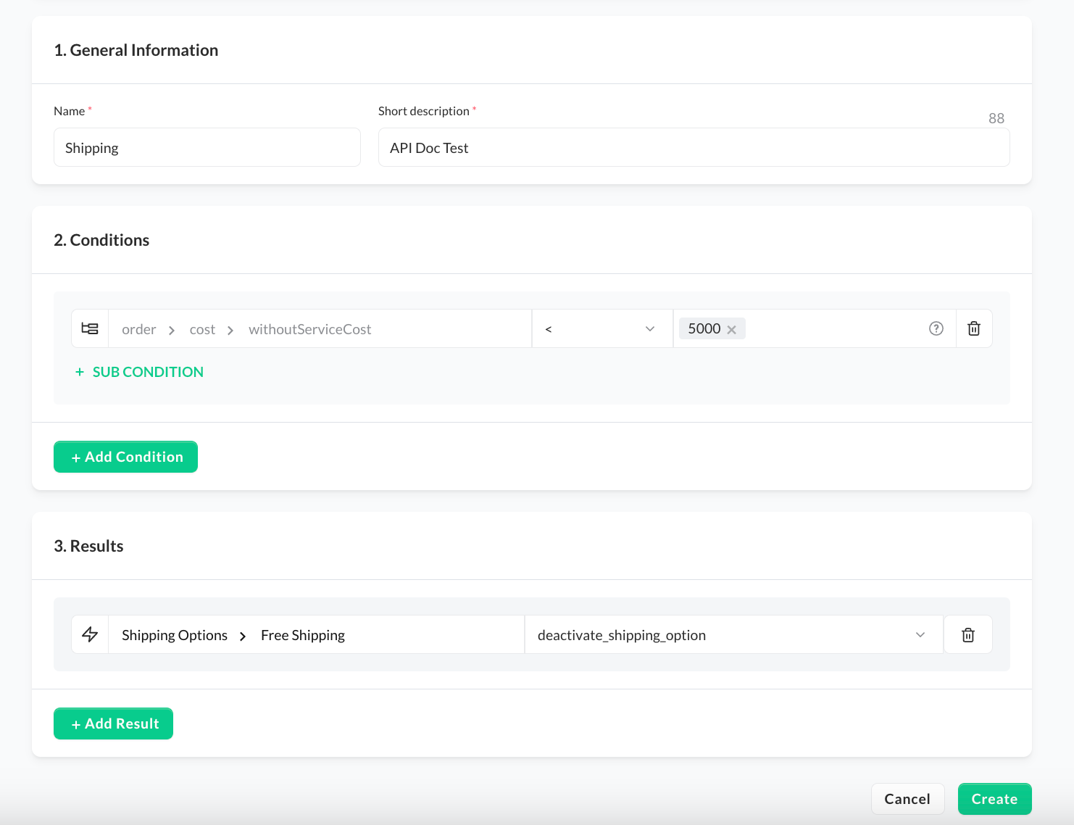Open the order cost withoutServiceCost path selector
The image size is (1074, 825).
[319, 329]
